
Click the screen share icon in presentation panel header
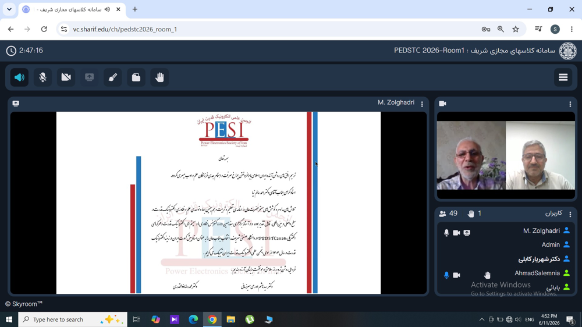pos(16,104)
